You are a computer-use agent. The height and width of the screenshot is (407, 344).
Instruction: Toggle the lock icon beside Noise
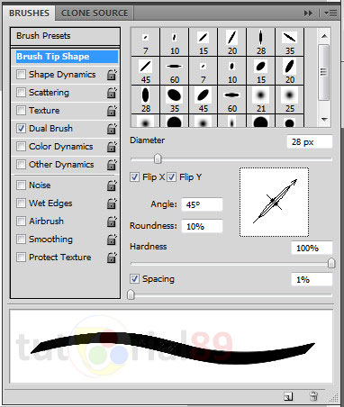click(112, 185)
